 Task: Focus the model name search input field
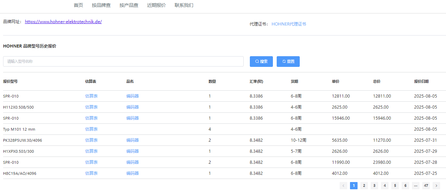[x=123, y=61]
